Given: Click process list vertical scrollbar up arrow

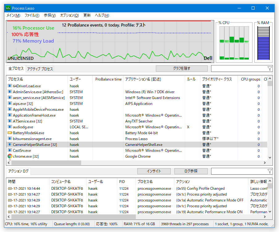Looking at the screenshot, I should tap(270, 78).
